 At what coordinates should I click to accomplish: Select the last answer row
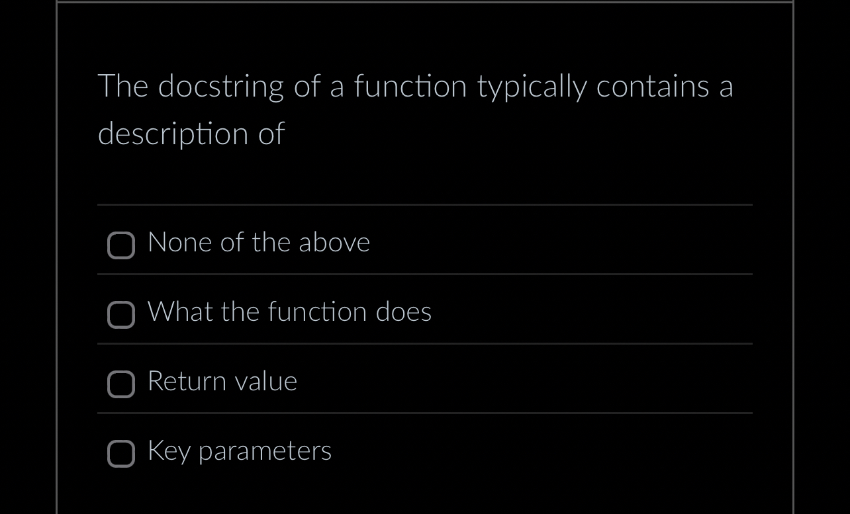point(424,451)
